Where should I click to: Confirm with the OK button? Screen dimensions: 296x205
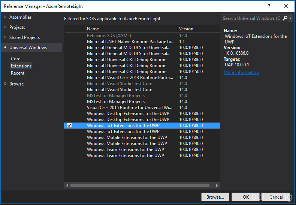[246, 197]
